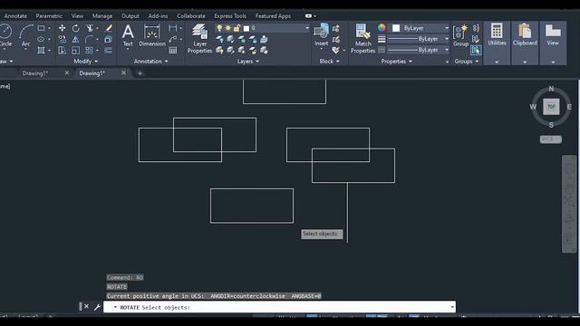
Task: Open the Express Tools ribbon tab
Action: coord(230,16)
